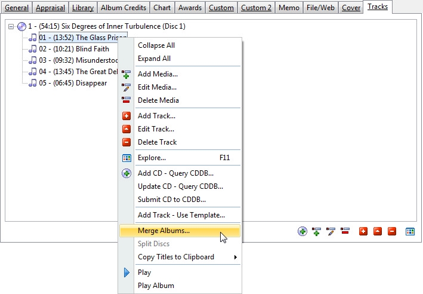423x294 pixels.
Task: Open the Appraisal tab
Action: click(x=50, y=8)
